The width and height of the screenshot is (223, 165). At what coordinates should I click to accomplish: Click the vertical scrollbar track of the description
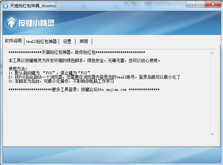pos(213,93)
